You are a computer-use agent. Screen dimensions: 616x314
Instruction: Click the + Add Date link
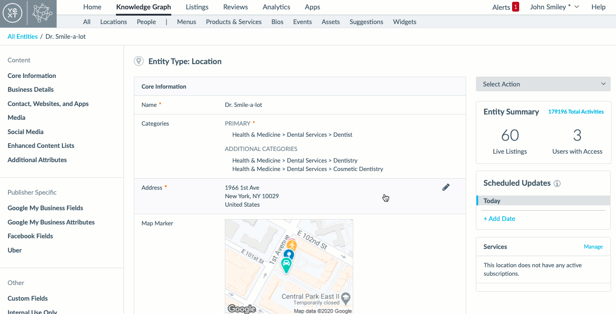click(x=499, y=219)
